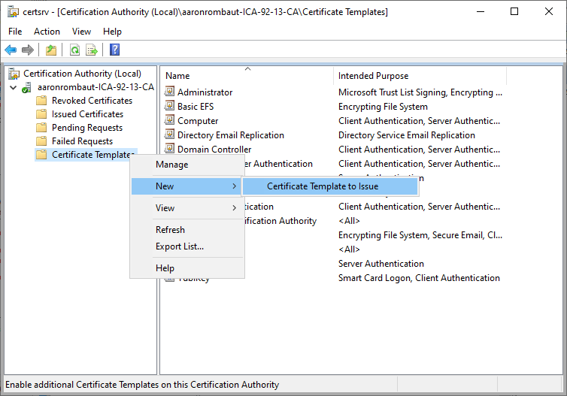Collapse the aaronrombaut-ICA-92-13-CA tree node
567x396 pixels.
click(x=13, y=87)
